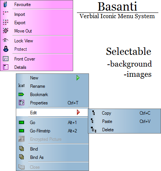Screen dimensions: 161x171
Task: Click the tree icon beside Paste
Action: click(92, 121)
